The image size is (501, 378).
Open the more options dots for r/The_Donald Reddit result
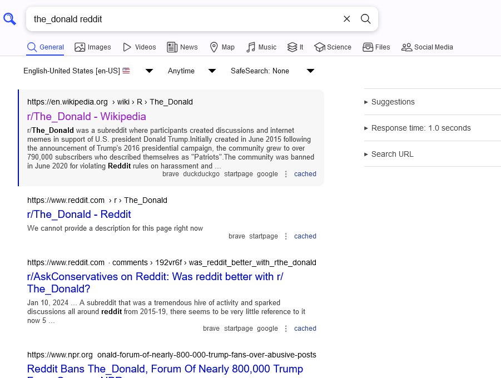[286, 236]
